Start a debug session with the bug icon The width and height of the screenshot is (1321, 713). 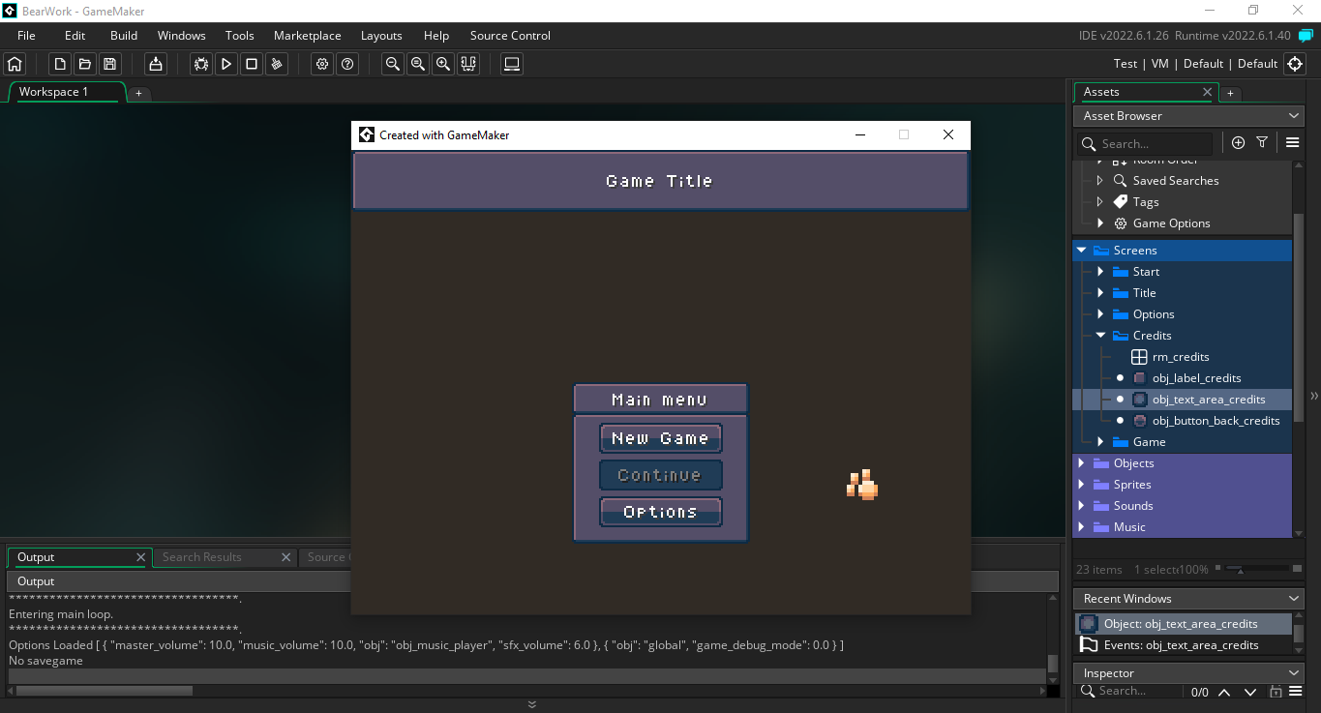coord(200,64)
